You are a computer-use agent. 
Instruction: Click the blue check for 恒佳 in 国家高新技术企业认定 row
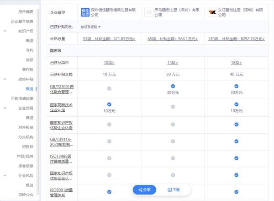(109, 104)
